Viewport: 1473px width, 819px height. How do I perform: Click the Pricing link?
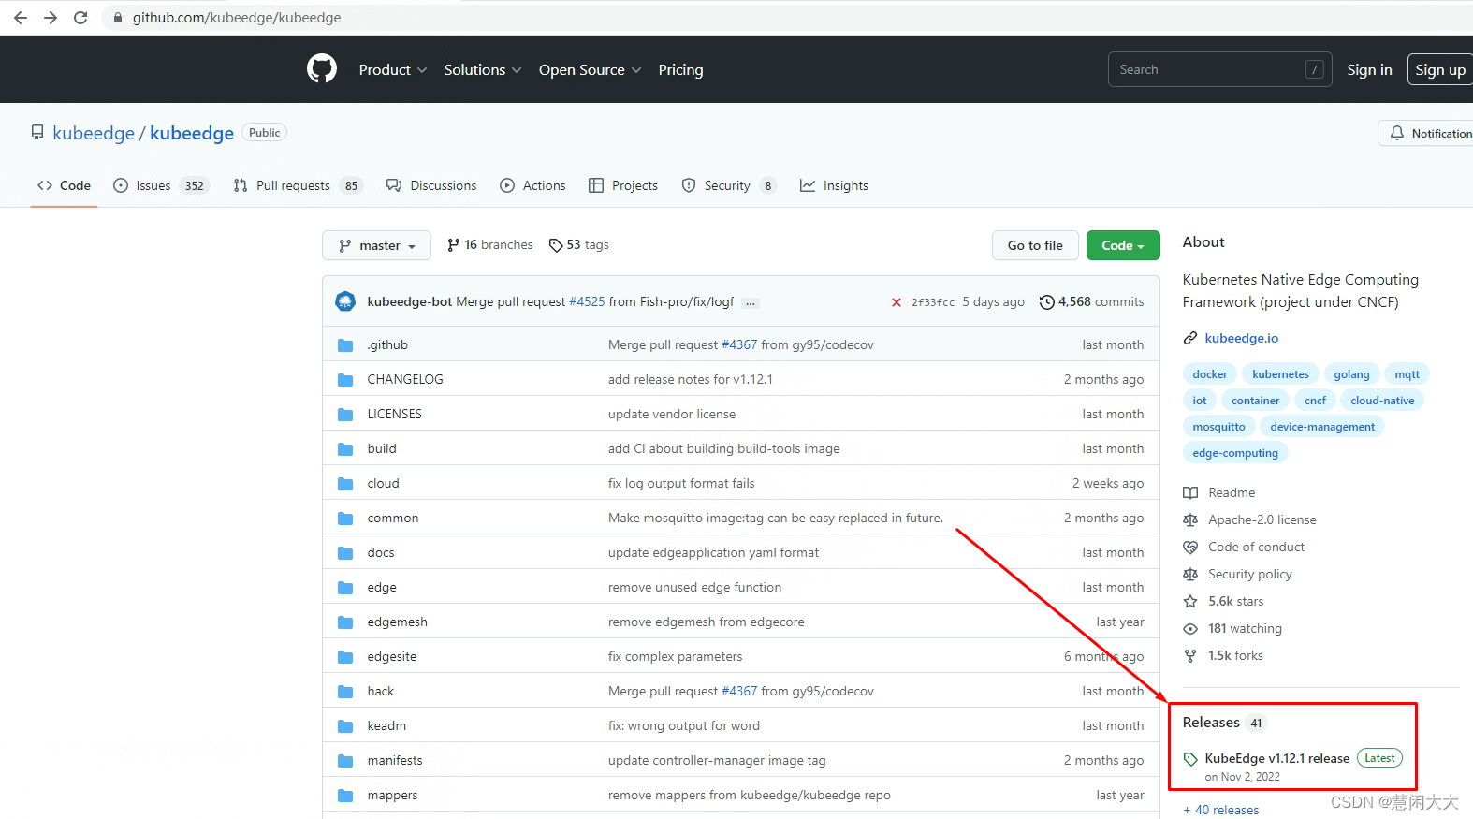[x=680, y=69]
